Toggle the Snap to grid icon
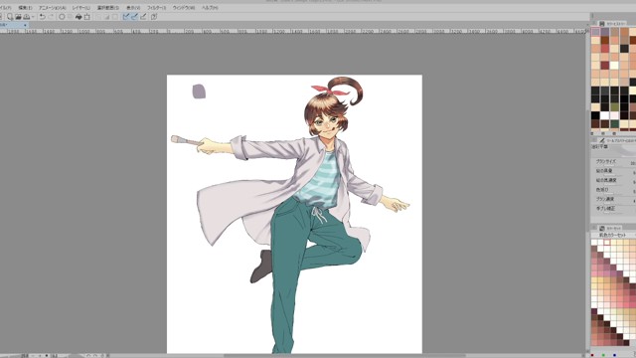Viewport: 636px width, 358px height. (143, 17)
